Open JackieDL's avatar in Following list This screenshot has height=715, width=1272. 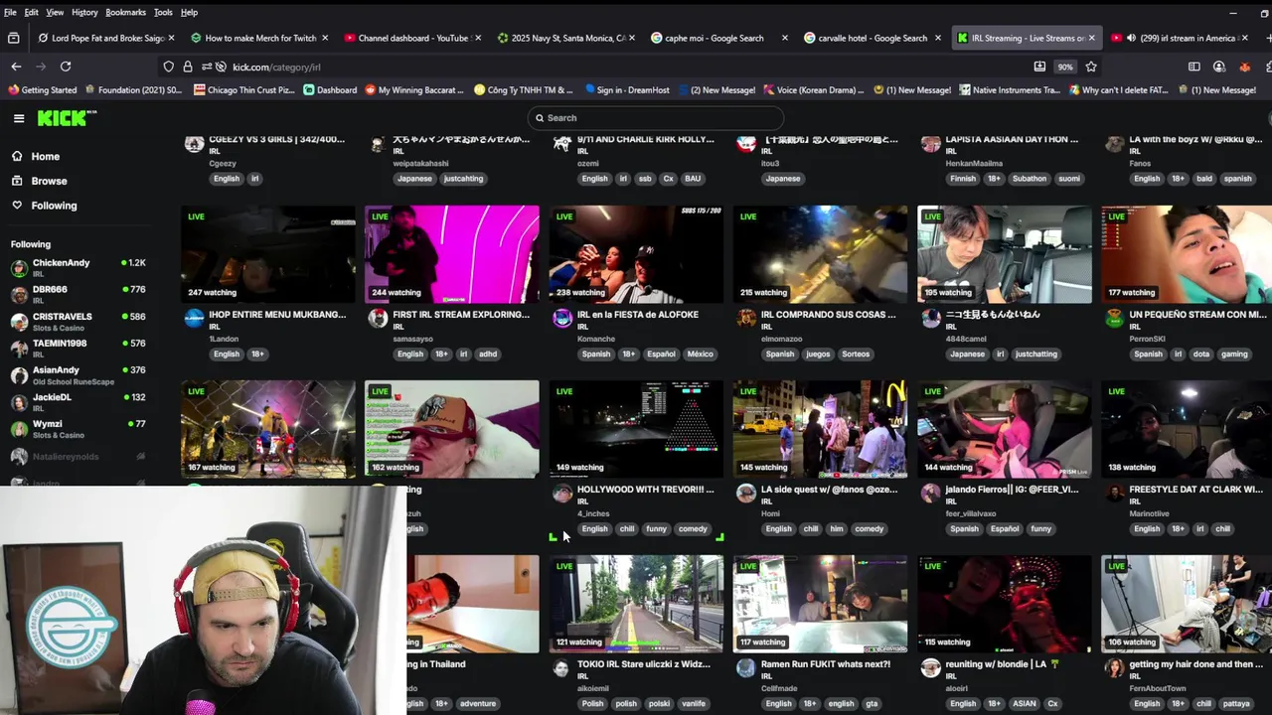19,402
